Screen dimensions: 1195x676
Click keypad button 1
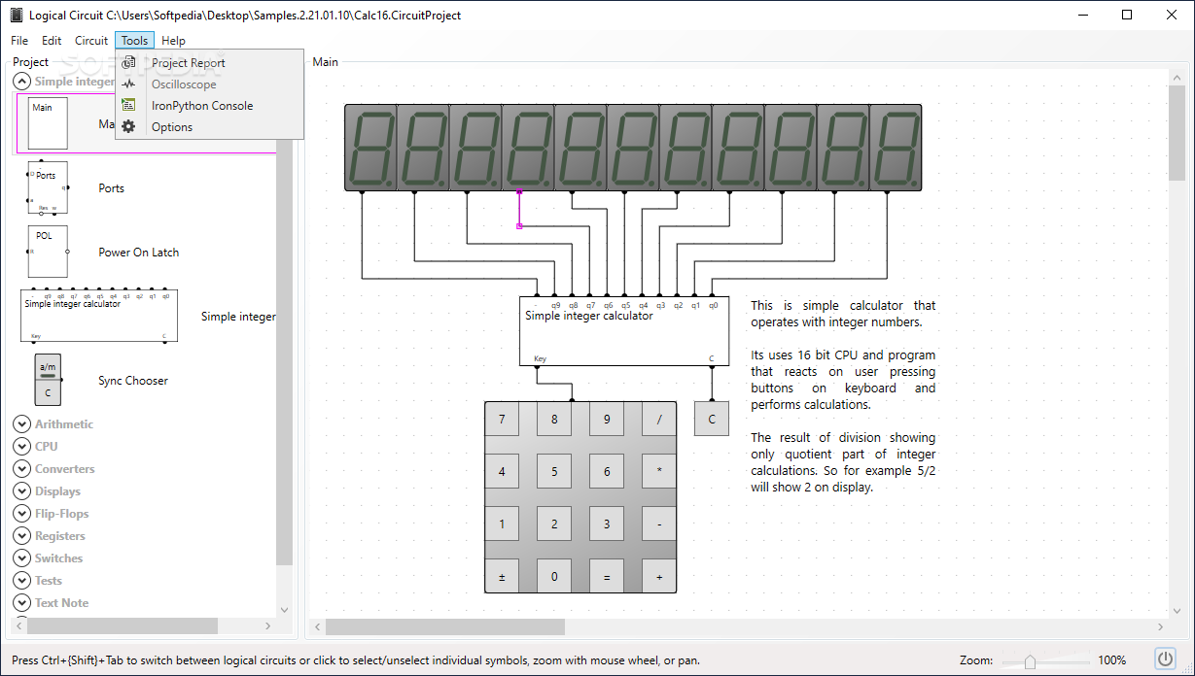tap(502, 524)
